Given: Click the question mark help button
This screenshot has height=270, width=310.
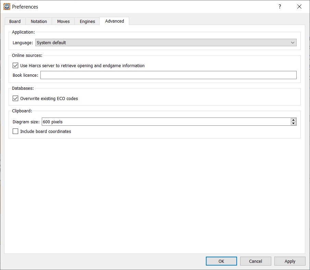Looking at the screenshot, I should (x=280, y=7).
